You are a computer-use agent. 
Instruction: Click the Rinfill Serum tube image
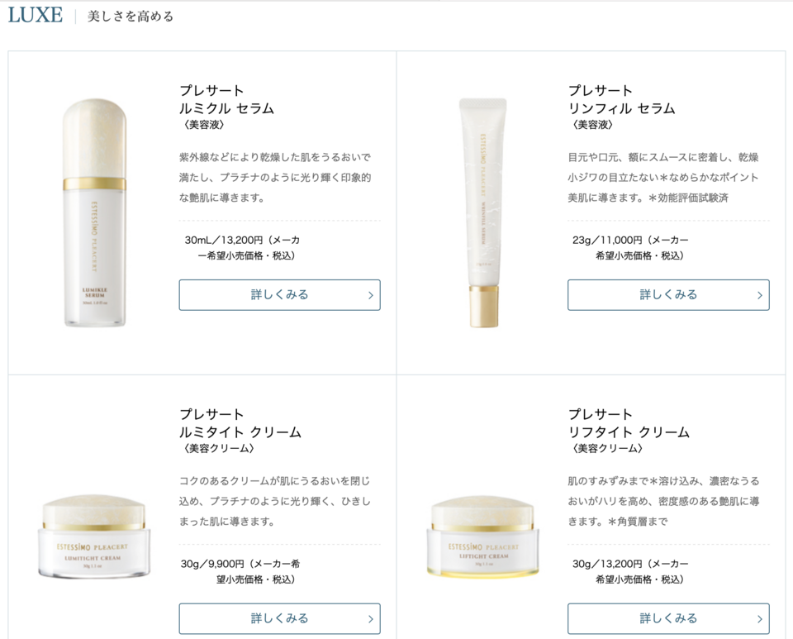[483, 212]
